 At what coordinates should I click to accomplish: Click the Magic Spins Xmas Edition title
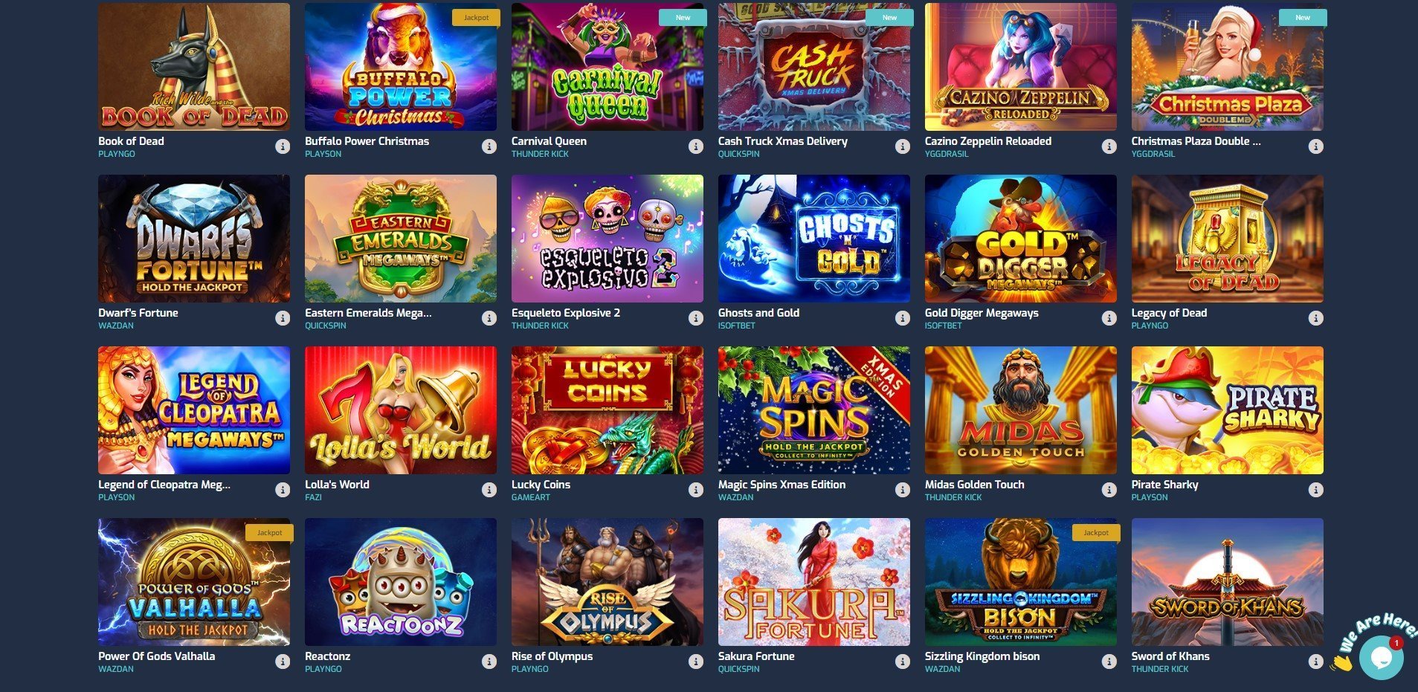(x=781, y=485)
